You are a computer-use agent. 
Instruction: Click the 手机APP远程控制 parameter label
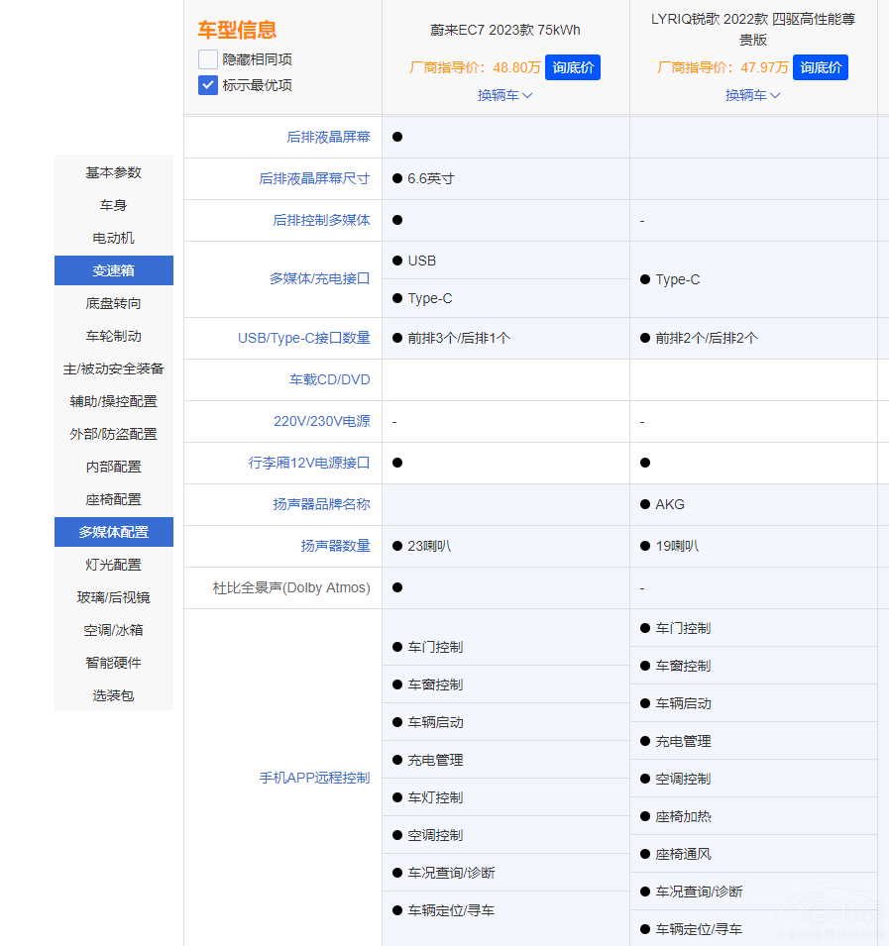point(314,778)
